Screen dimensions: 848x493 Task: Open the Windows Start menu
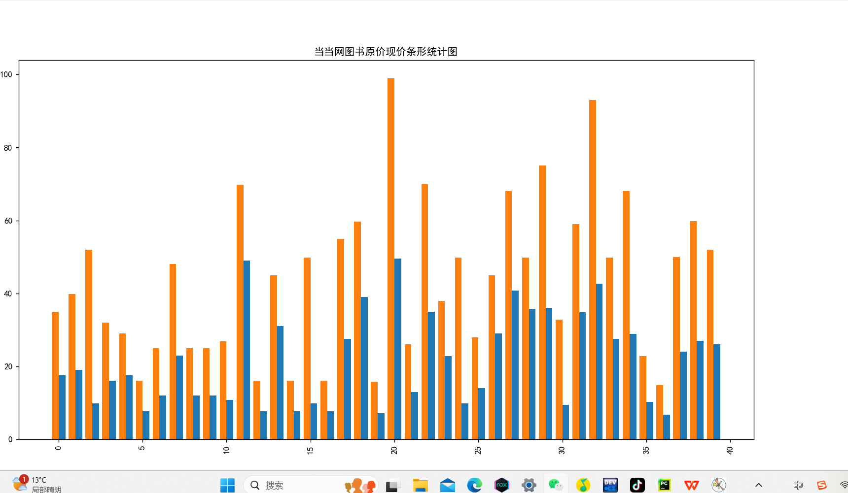coord(227,485)
